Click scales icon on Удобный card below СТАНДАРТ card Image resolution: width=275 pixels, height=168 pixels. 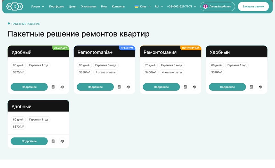[x=62, y=141]
